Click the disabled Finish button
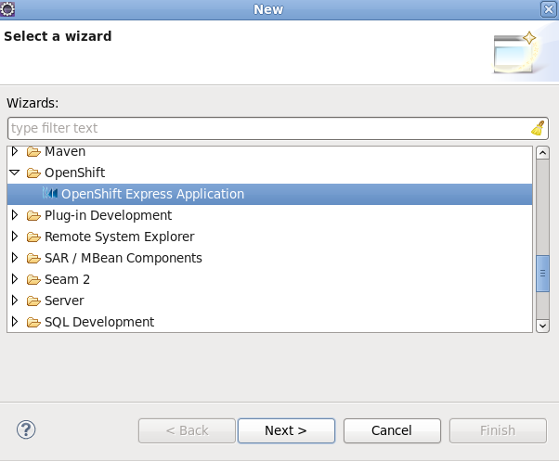The height and width of the screenshot is (461, 559). click(x=498, y=430)
